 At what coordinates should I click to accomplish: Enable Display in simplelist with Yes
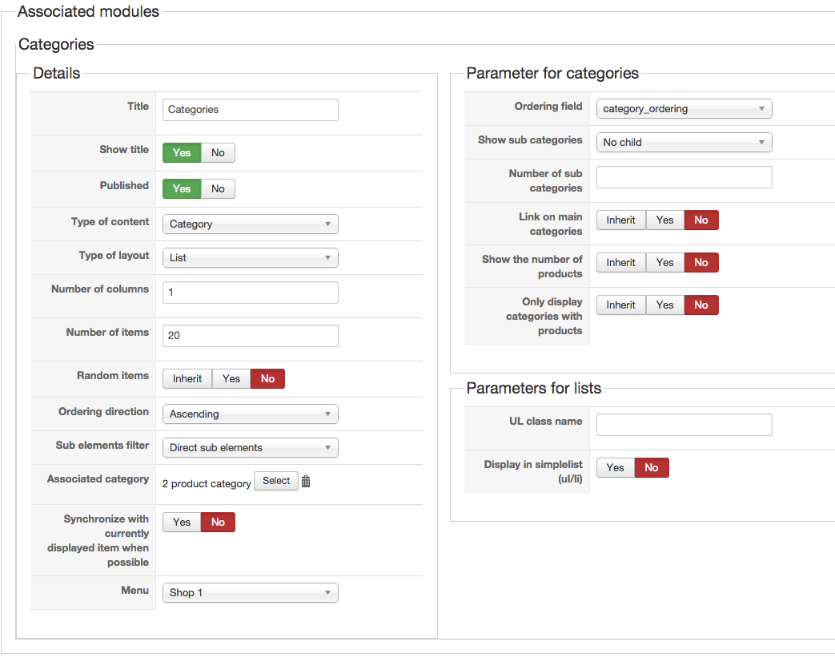click(x=615, y=468)
